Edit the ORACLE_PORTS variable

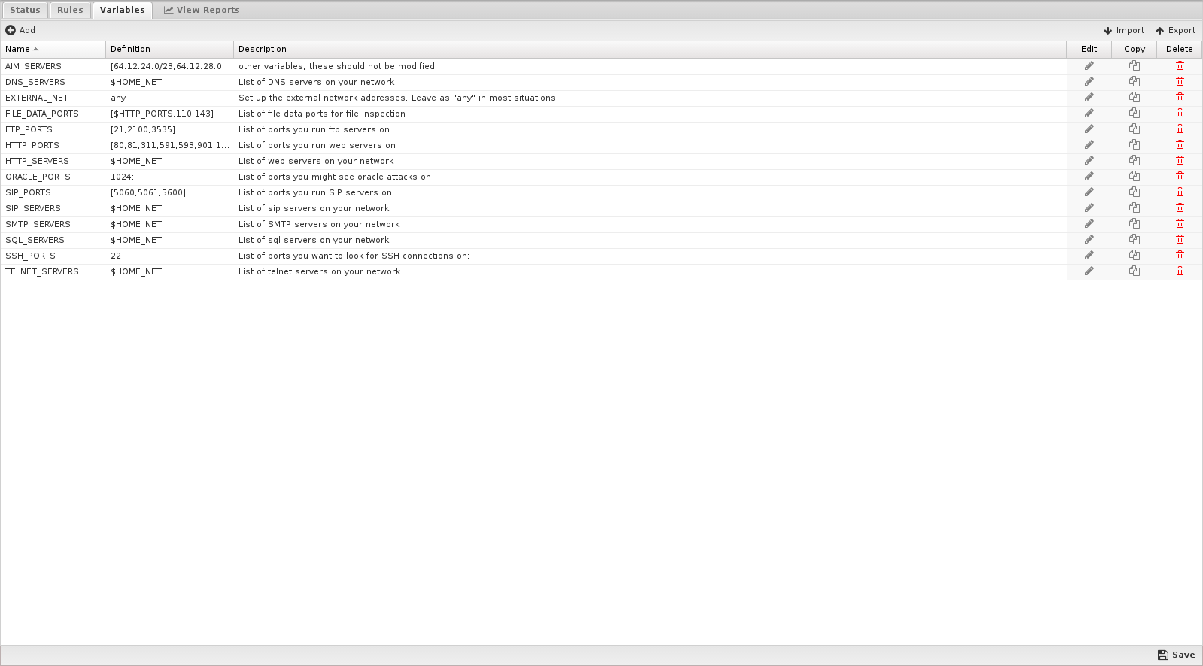tap(1089, 177)
